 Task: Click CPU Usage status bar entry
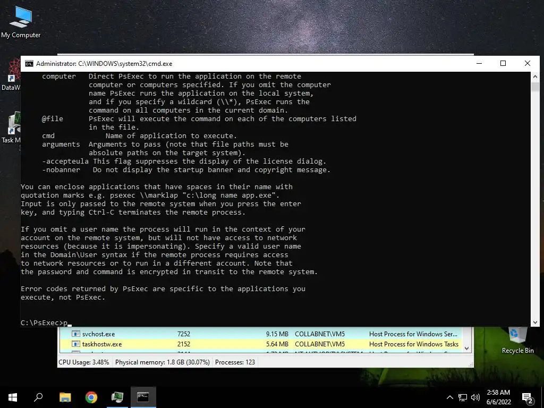[83, 362]
